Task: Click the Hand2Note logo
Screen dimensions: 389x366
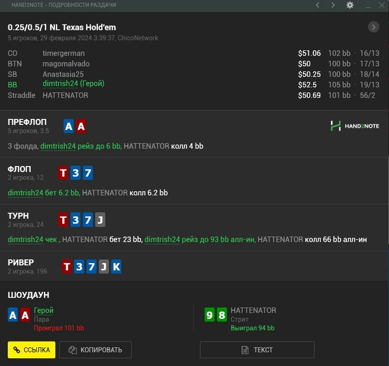Action: tap(355, 126)
